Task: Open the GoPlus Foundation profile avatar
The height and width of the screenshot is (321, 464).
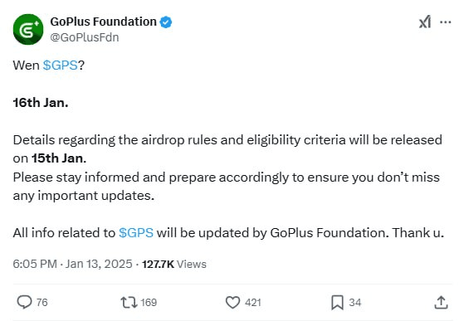Action: point(28,29)
